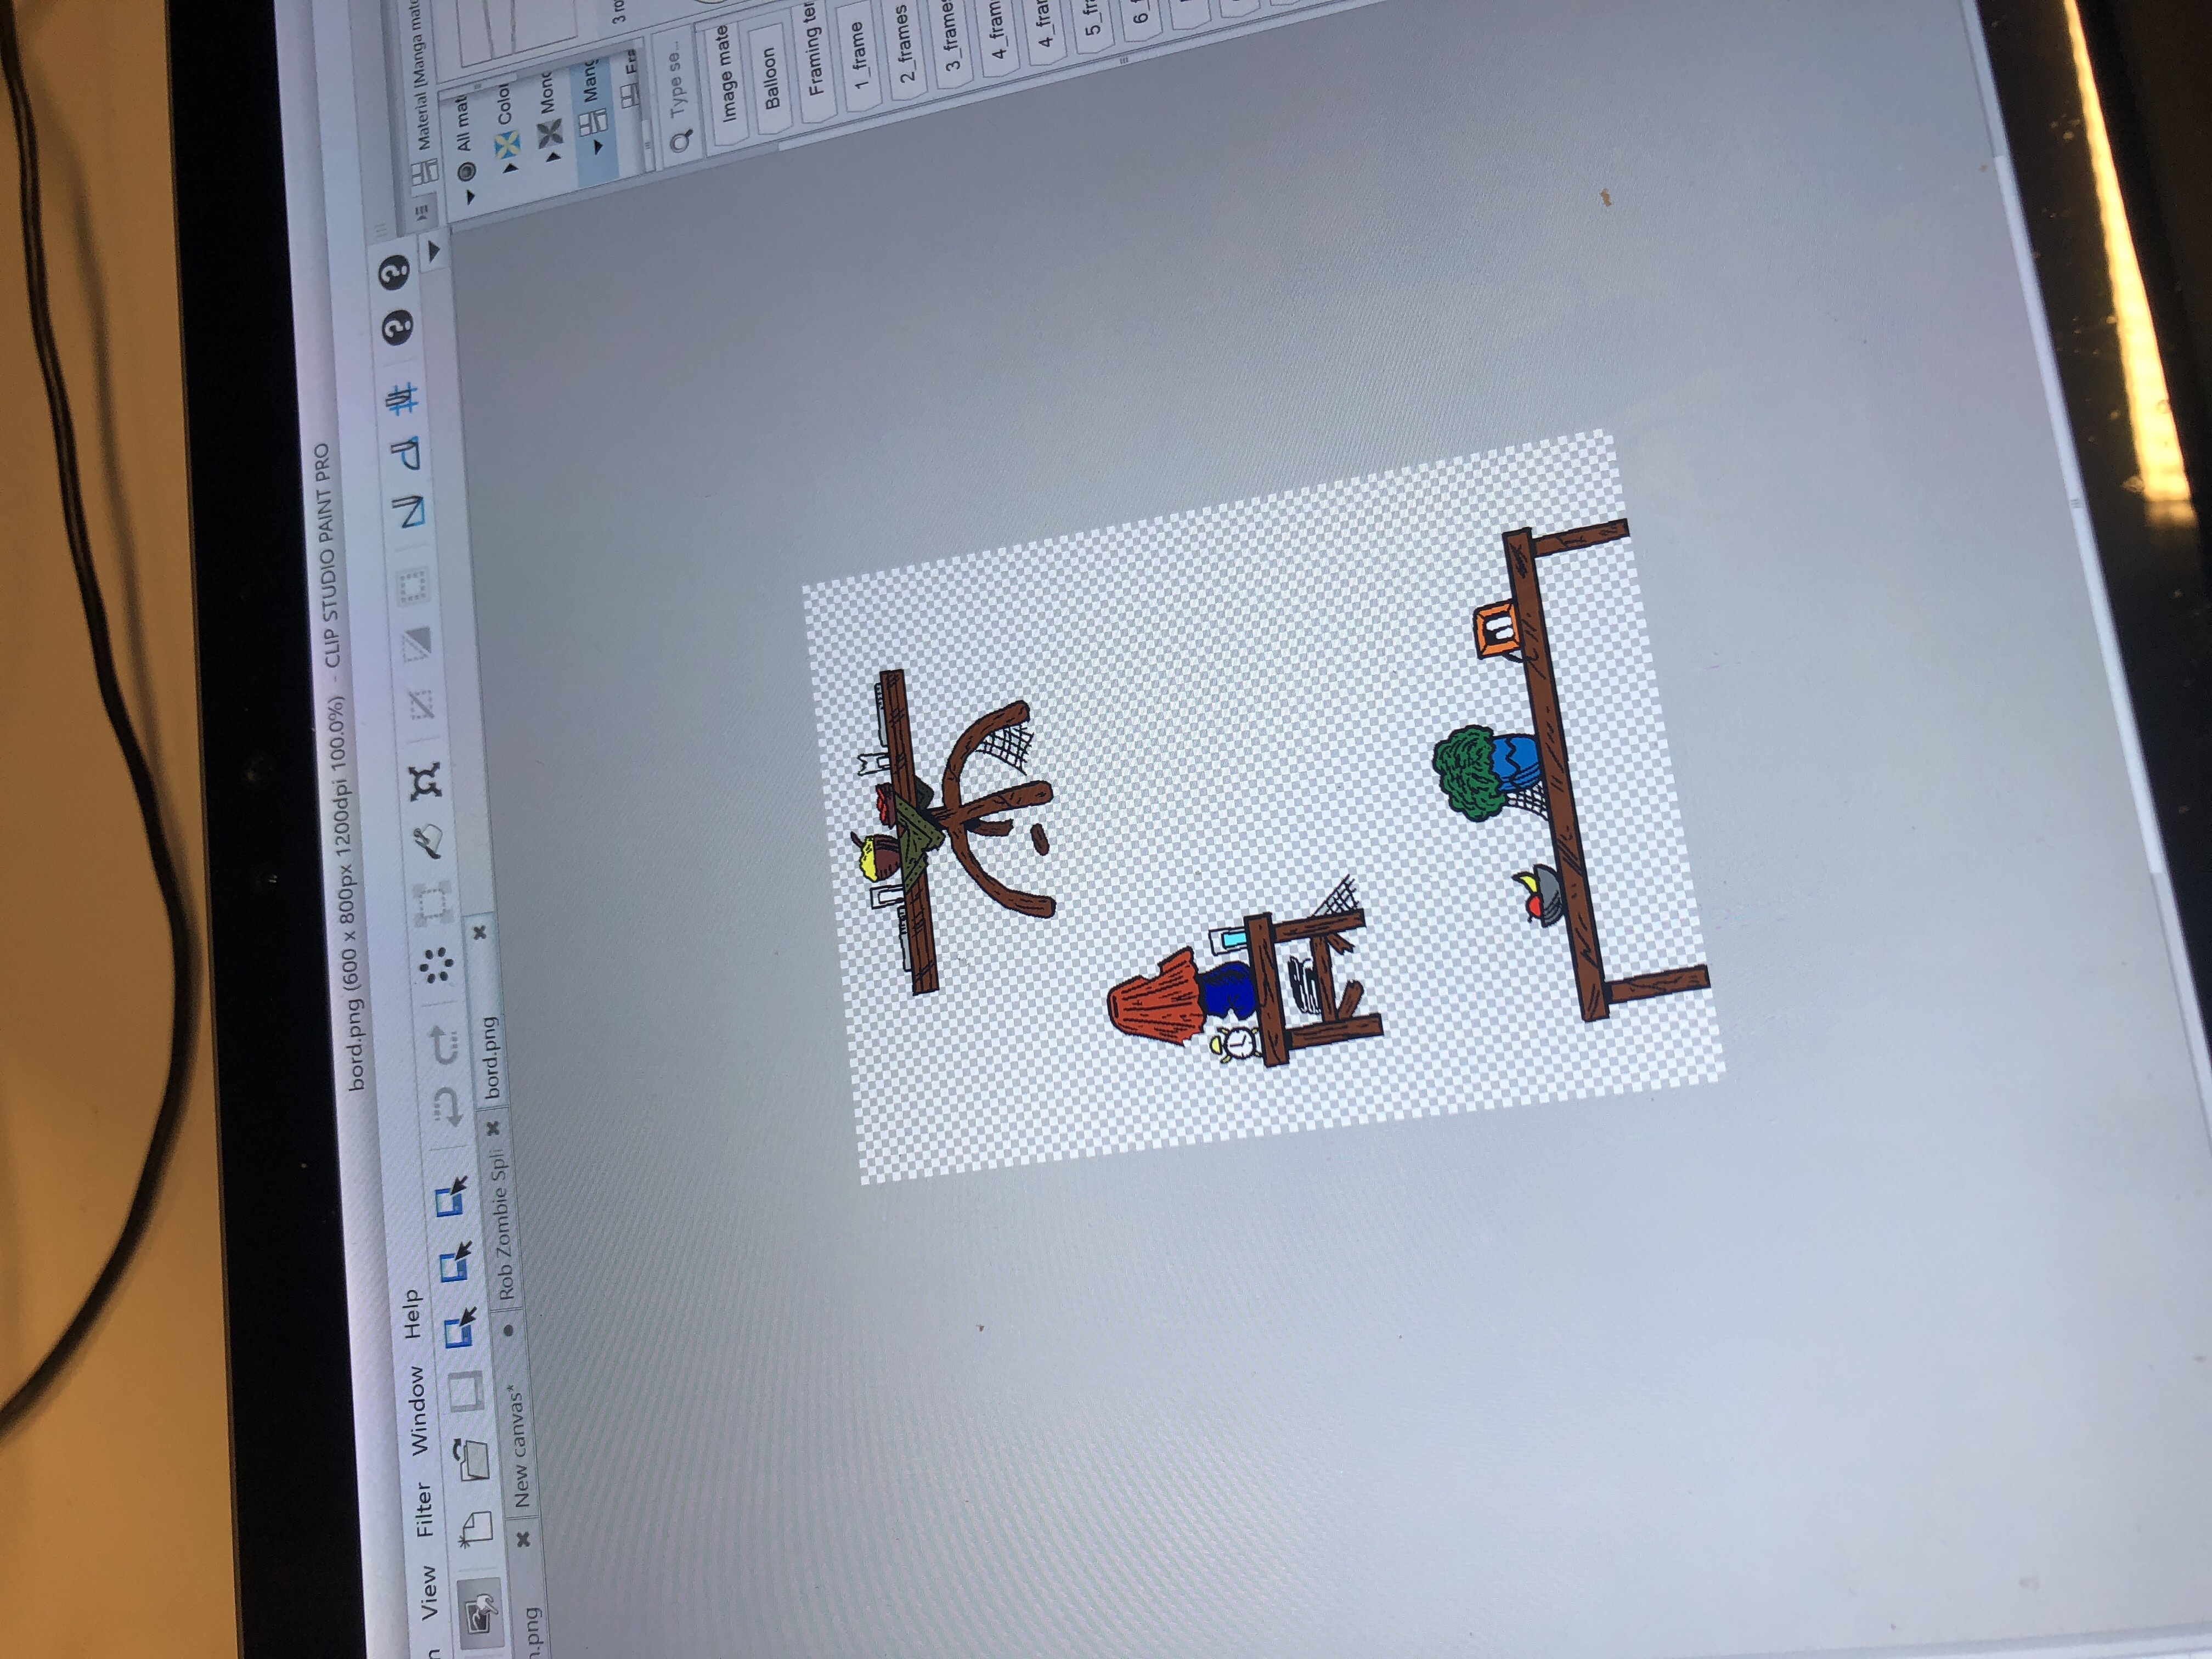Click the Clear dotted-circle icon
The width and height of the screenshot is (2212, 1659).
click(437, 966)
